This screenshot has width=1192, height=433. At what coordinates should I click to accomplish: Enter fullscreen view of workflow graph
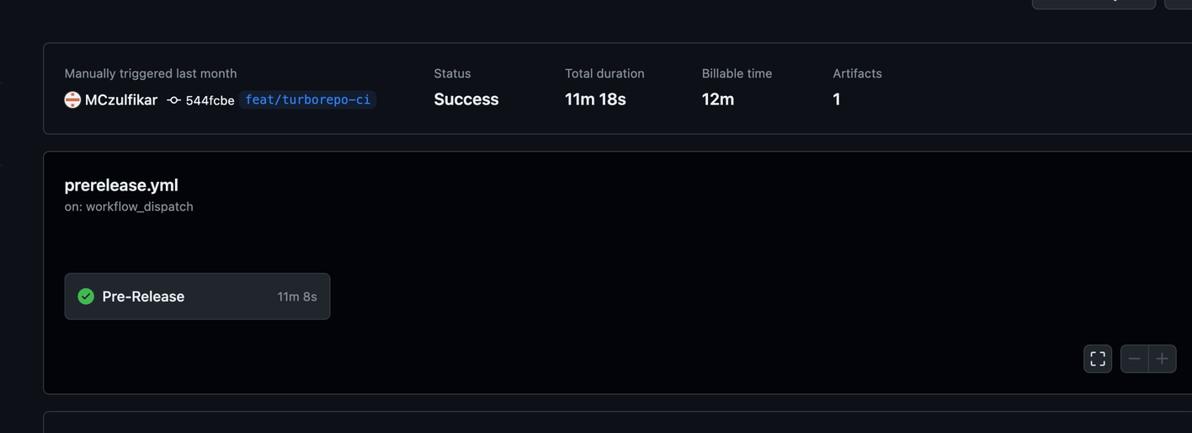1098,359
